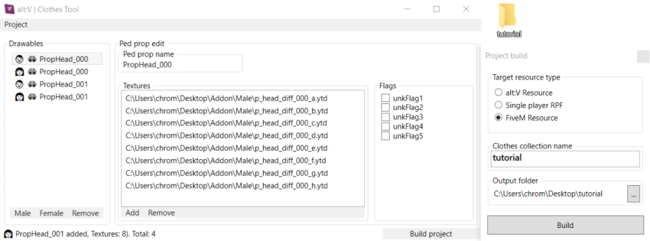Close the Project build panel

click(x=643, y=56)
